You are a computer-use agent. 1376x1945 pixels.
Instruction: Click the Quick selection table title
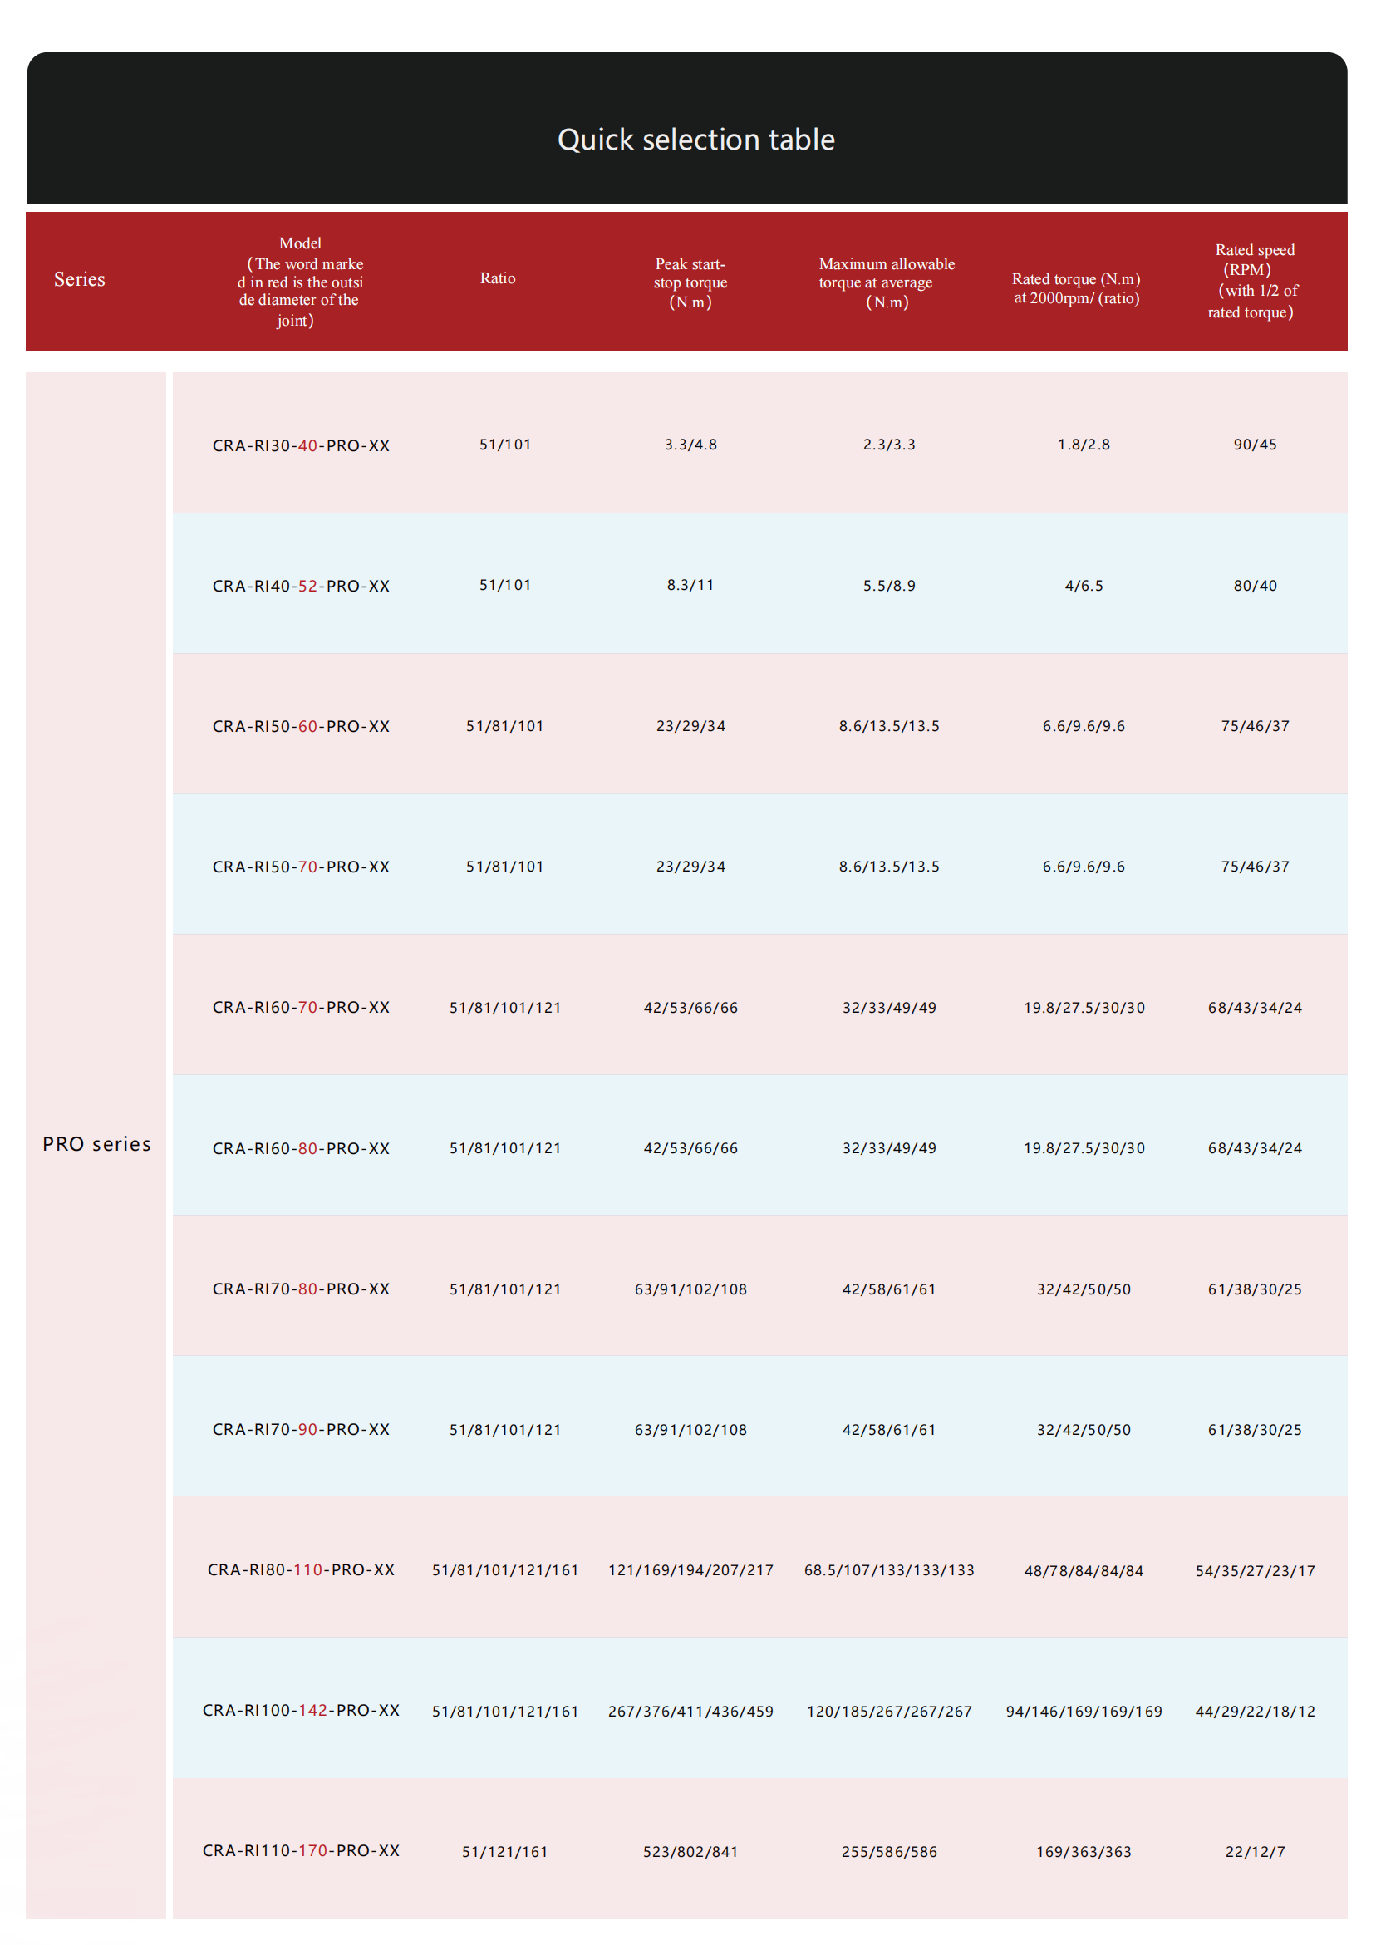695,140
